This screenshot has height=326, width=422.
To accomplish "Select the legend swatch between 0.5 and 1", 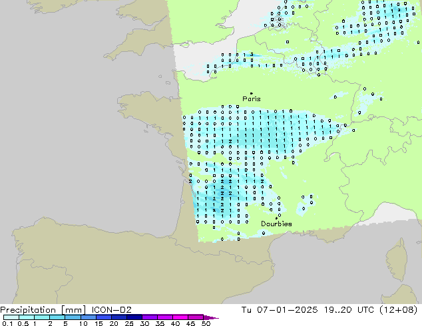I will click(x=27, y=317).
